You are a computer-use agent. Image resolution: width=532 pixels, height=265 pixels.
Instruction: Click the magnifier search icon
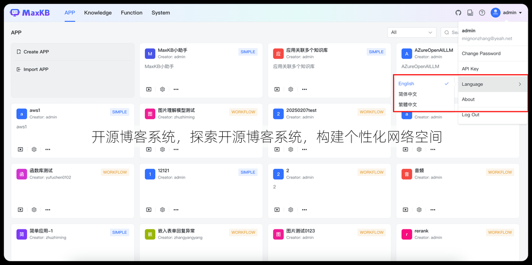tap(447, 32)
